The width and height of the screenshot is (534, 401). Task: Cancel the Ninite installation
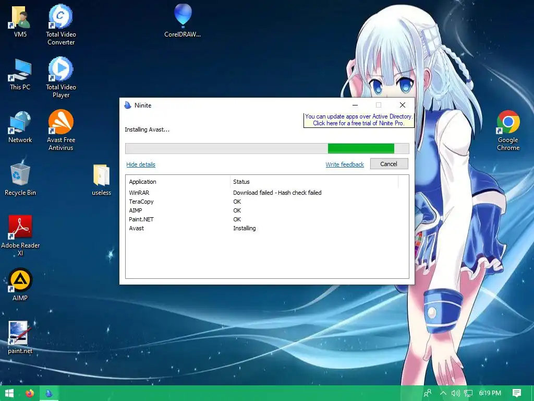tap(389, 164)
